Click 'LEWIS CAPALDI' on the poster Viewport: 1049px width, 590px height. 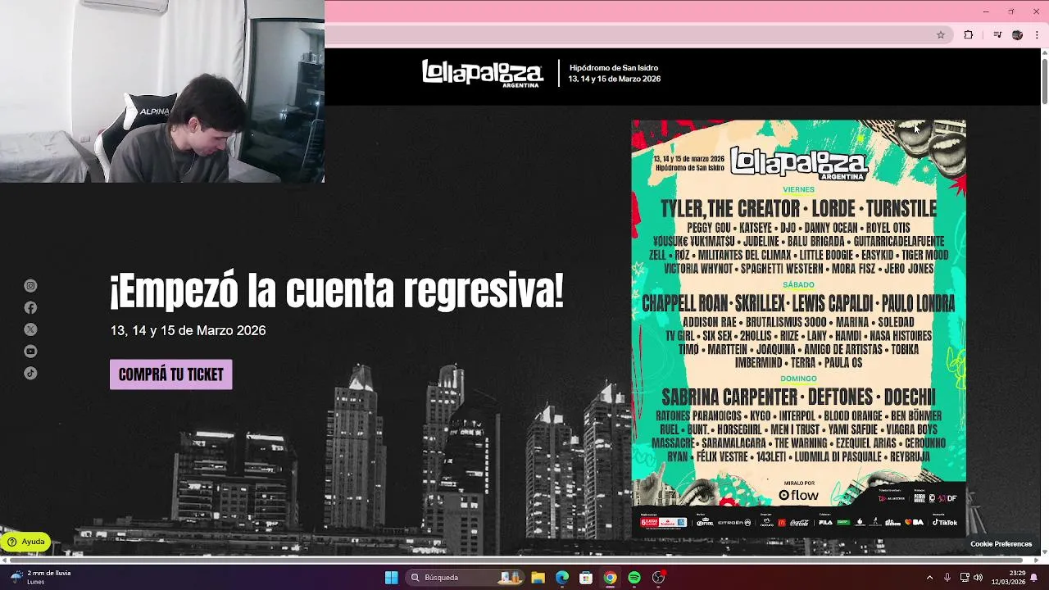(833, 304)
